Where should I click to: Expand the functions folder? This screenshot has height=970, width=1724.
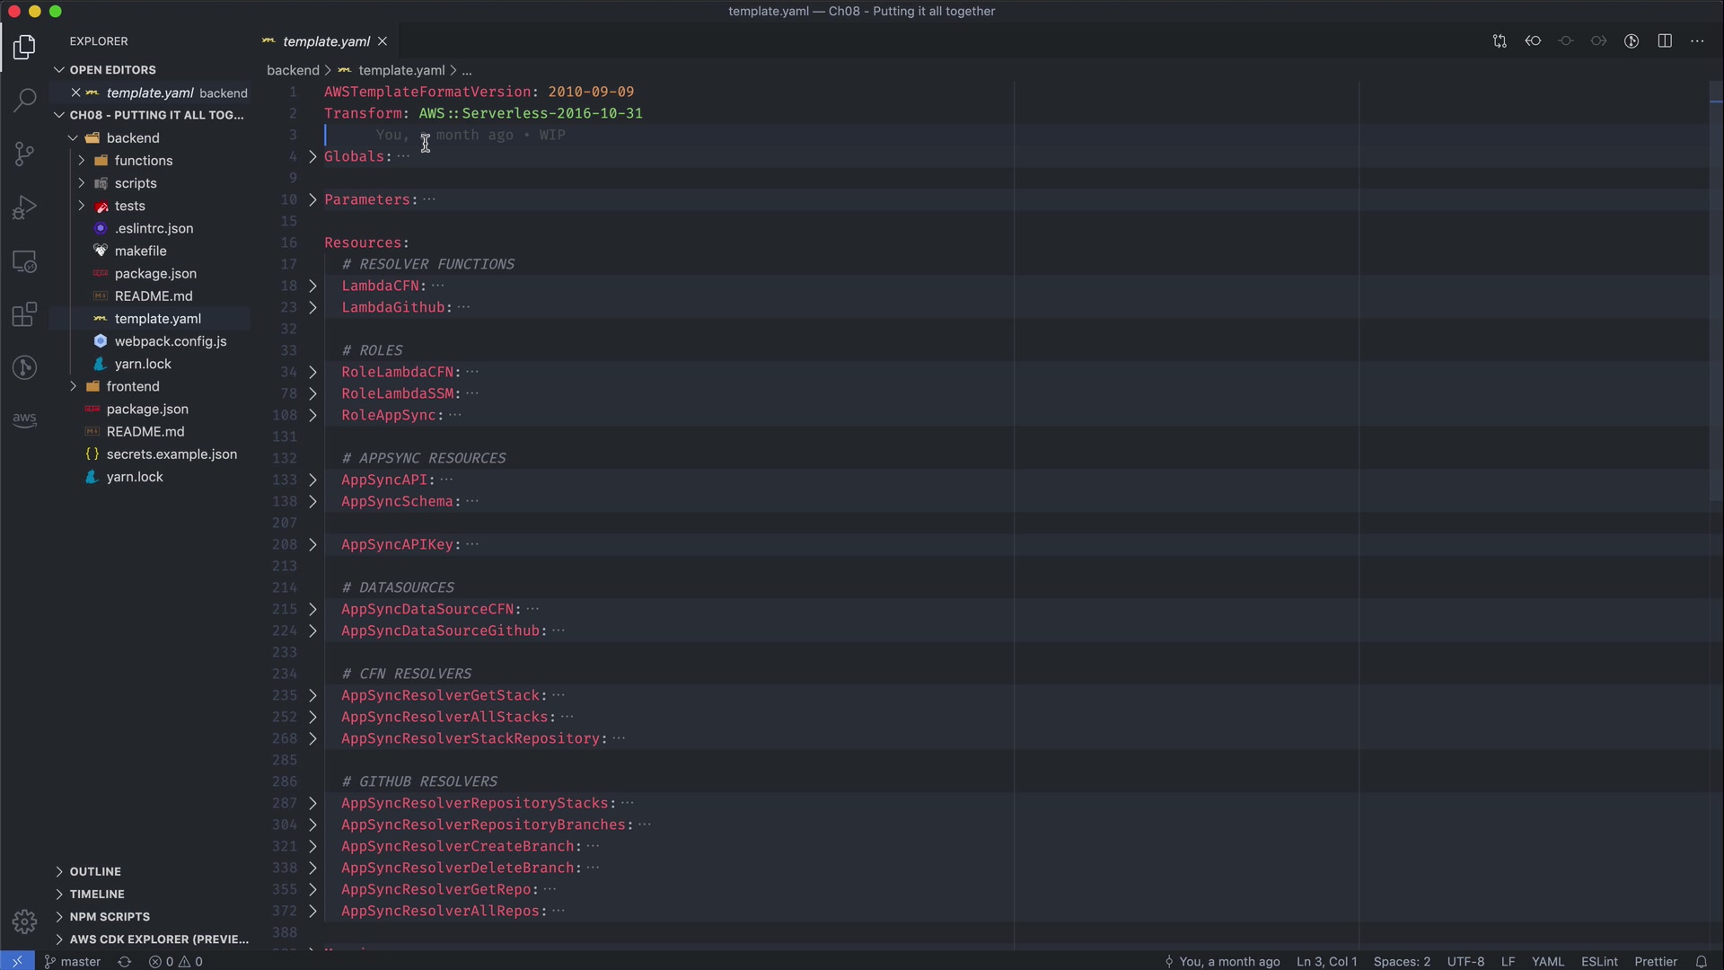[x=143, y=161]
